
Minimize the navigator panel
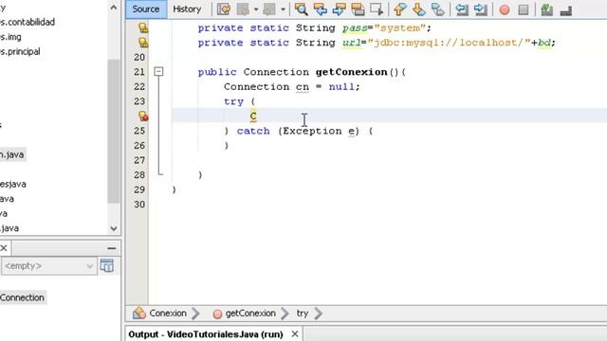pos(112,248)
